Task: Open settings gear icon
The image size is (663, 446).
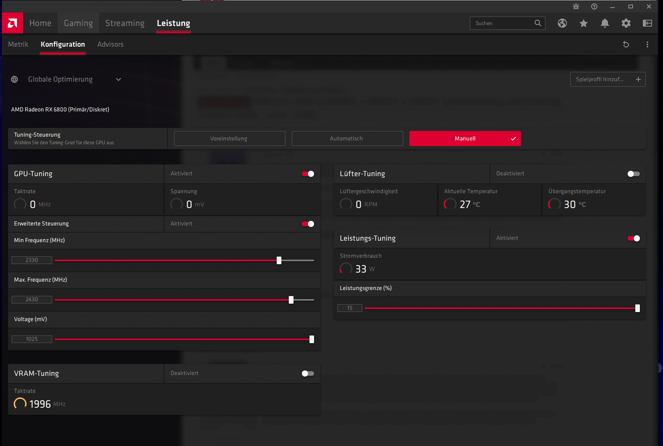Action: point(626,23)
